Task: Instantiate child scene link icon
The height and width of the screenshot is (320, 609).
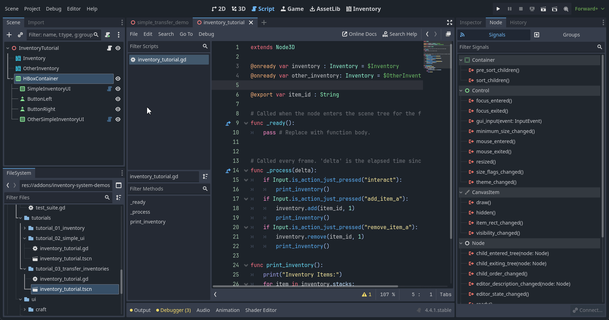Action: 20,35
